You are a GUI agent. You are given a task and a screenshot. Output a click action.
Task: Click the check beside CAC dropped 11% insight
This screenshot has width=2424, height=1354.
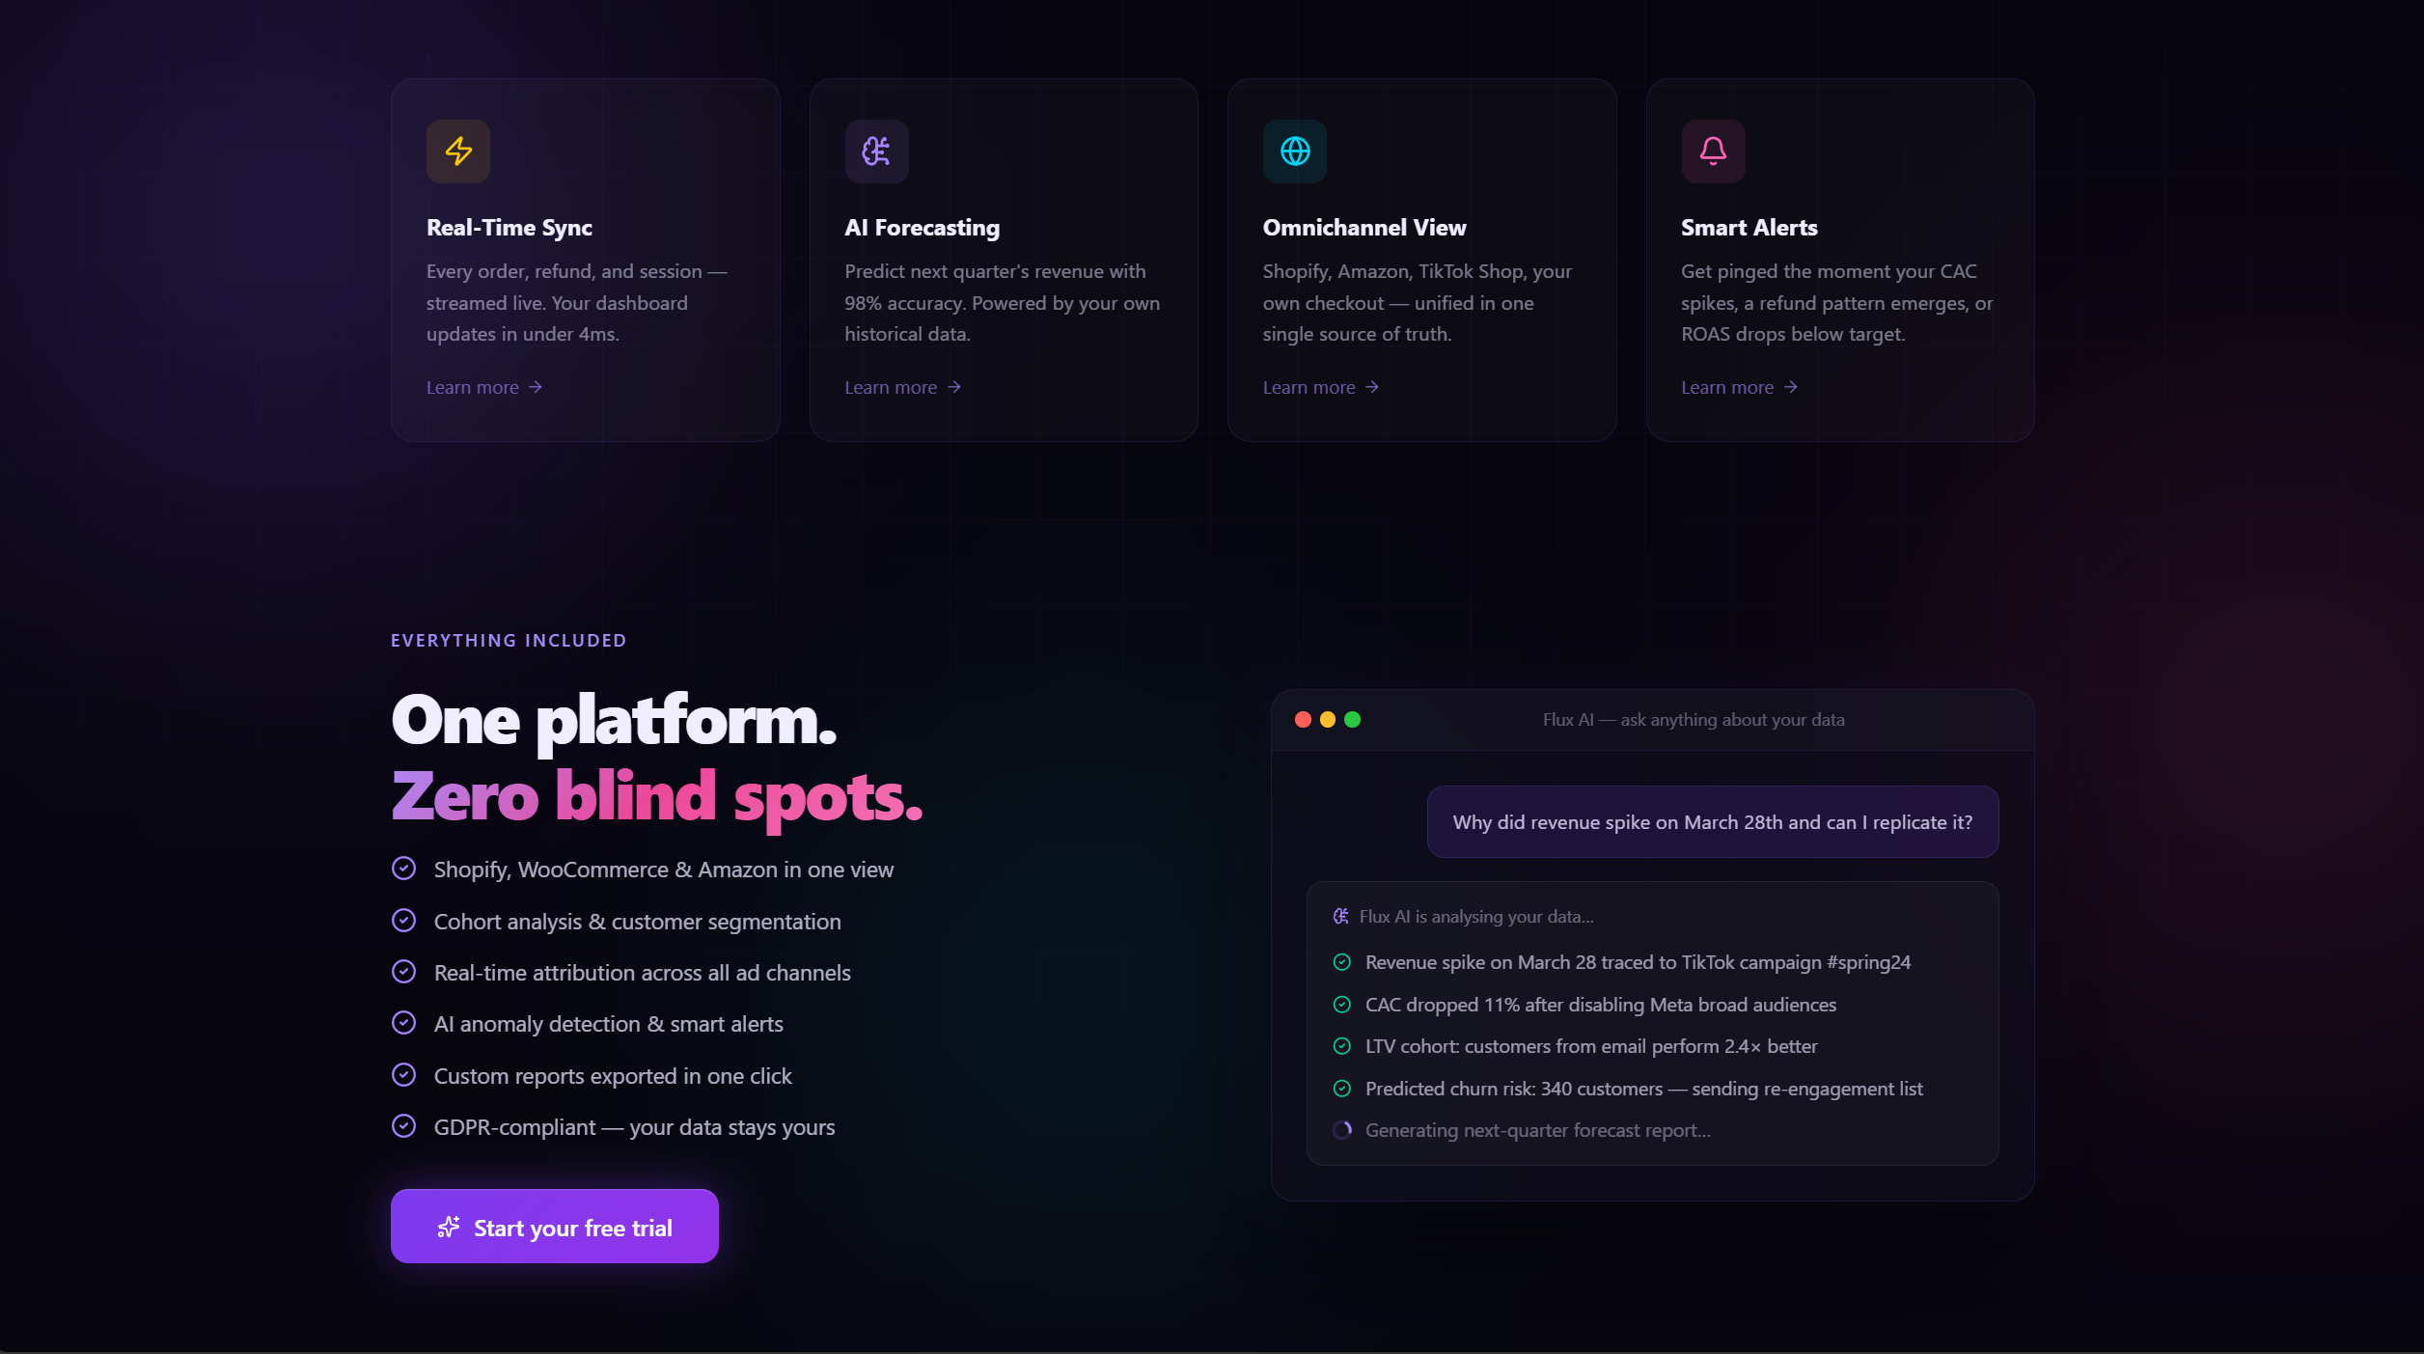[1342, 1004]
